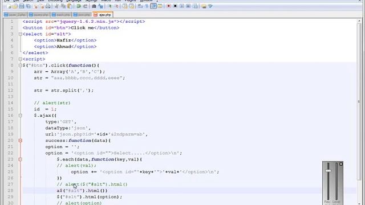The image size is (365, 205).
Task: Open Find with the binoculars icon
Action: pos(94,6)
